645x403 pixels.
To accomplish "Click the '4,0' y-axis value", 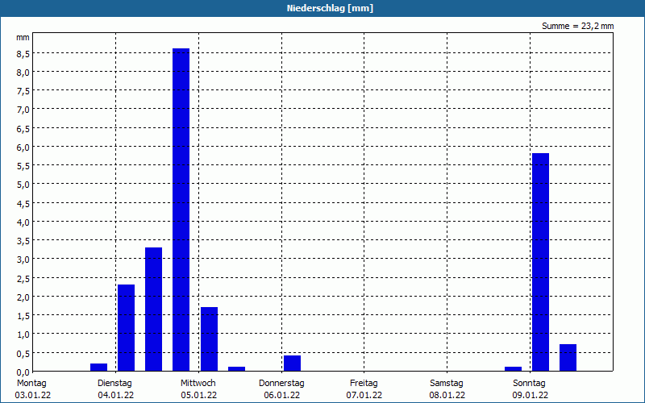I will [23, 222].
